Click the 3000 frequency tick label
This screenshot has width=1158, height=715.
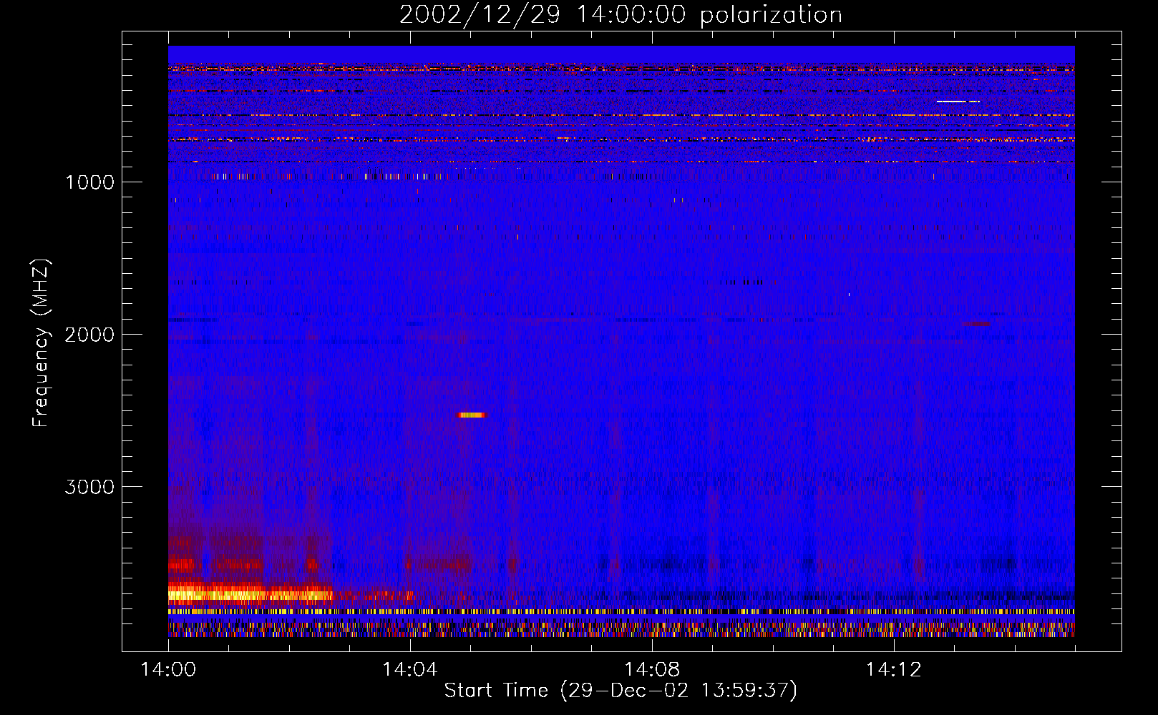[x=89, y=487]
